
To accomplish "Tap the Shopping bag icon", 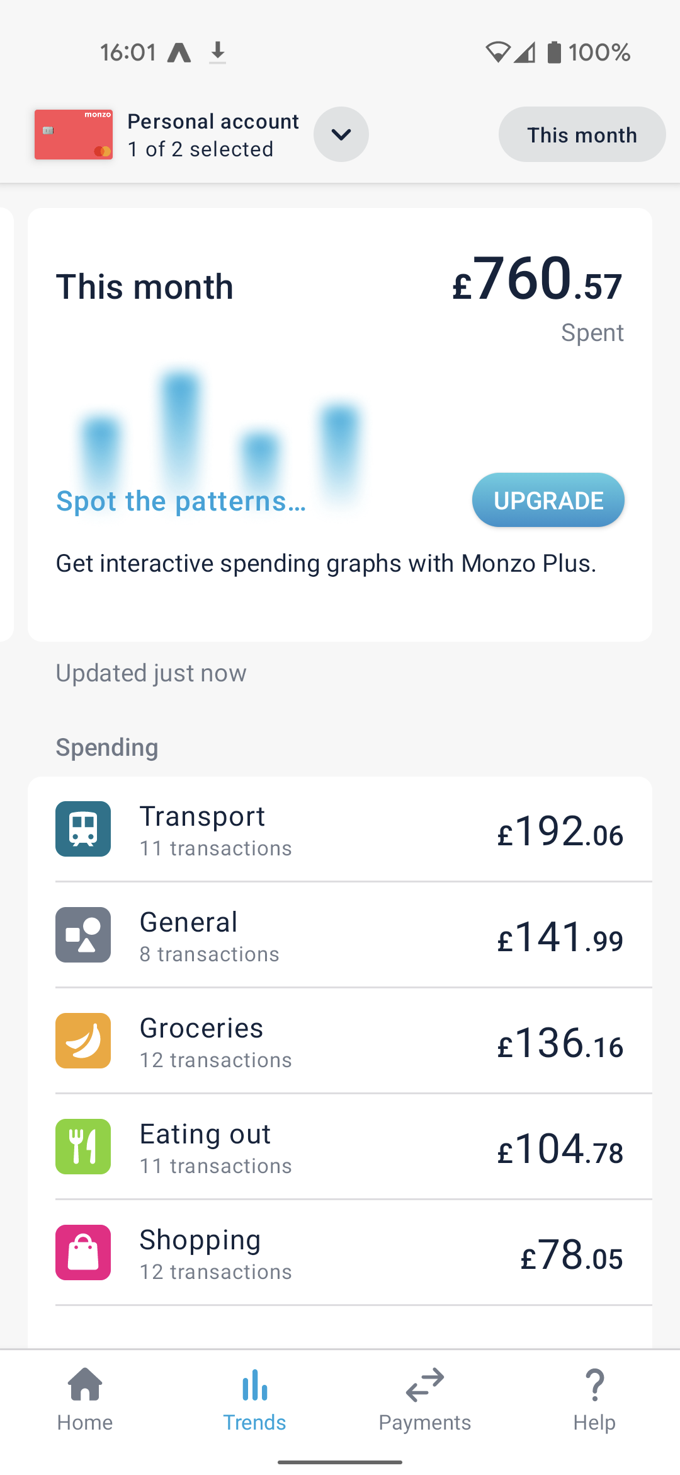I will click(83, 1252).
